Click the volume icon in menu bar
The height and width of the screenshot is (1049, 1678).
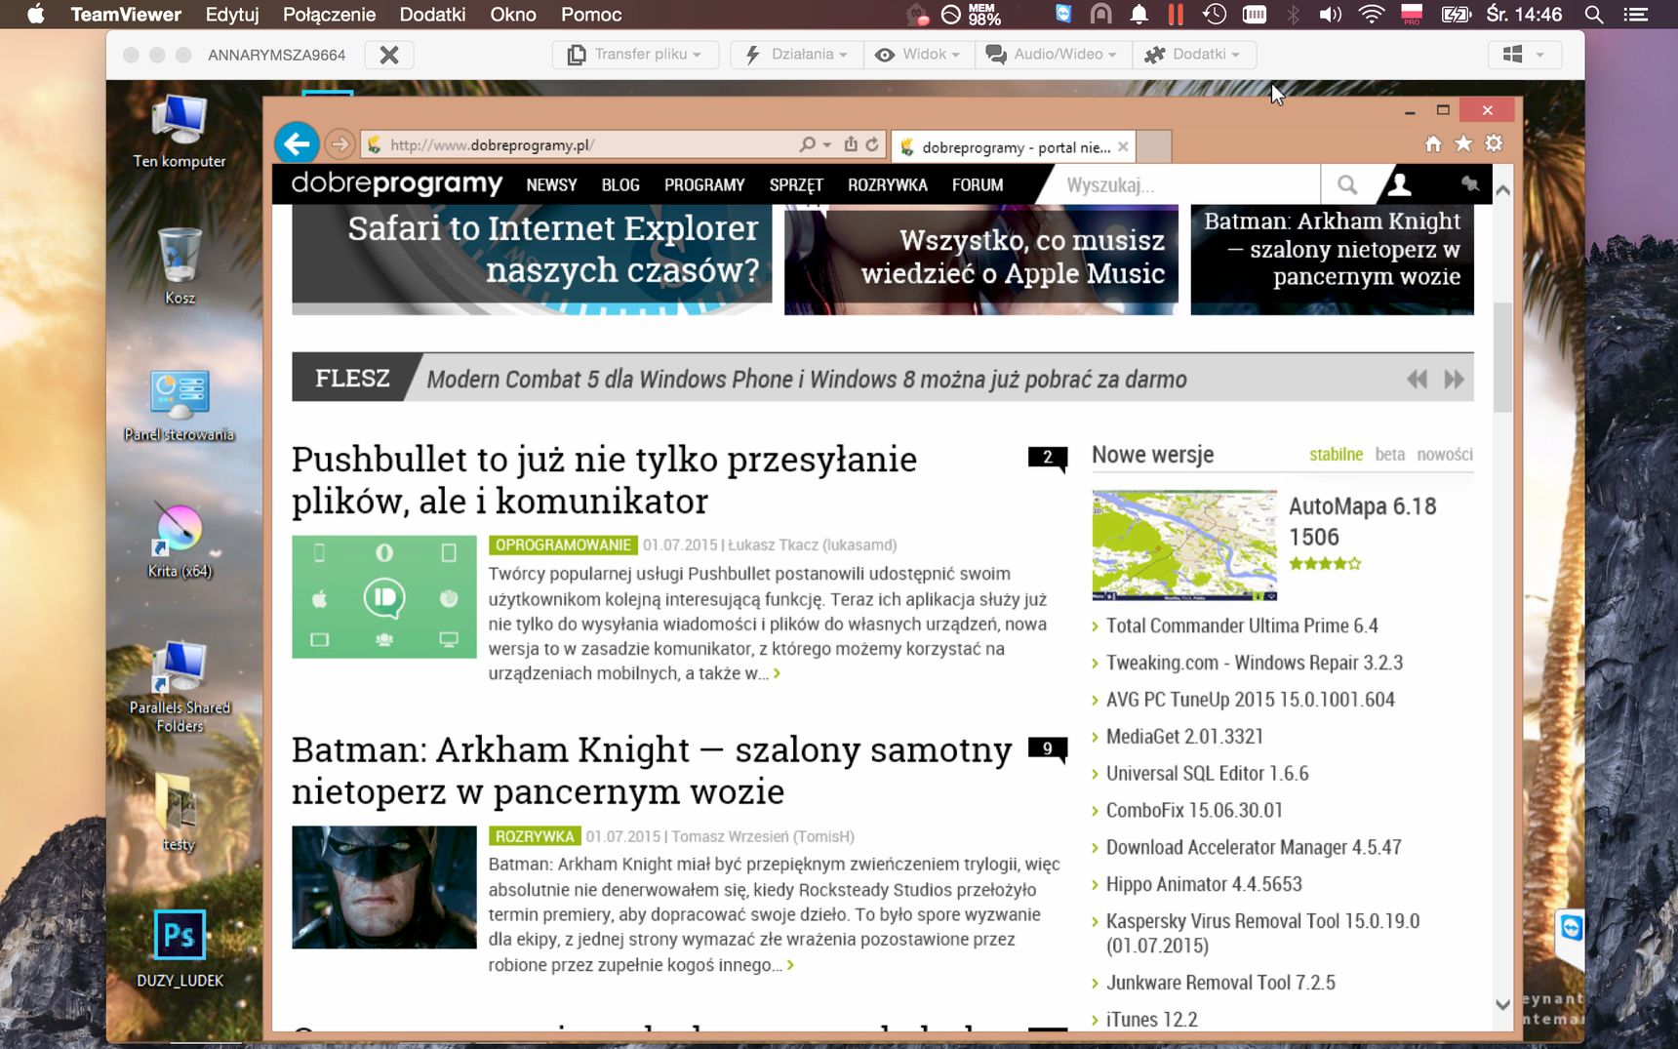coord(1331,15)
